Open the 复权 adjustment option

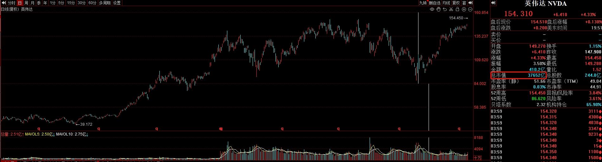click(456, 3)
